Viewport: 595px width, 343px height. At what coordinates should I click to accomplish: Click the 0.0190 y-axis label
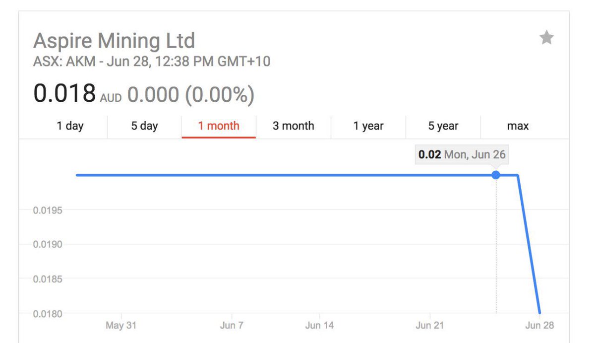pos(48,245)
